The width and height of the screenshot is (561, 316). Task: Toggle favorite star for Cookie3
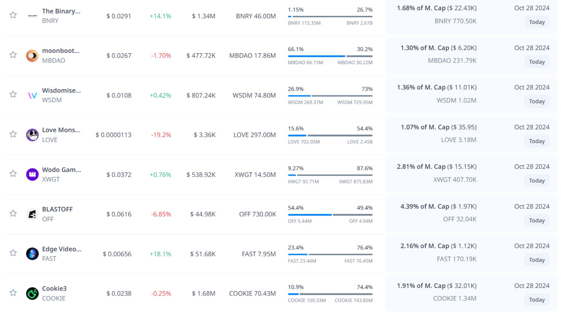13,293
